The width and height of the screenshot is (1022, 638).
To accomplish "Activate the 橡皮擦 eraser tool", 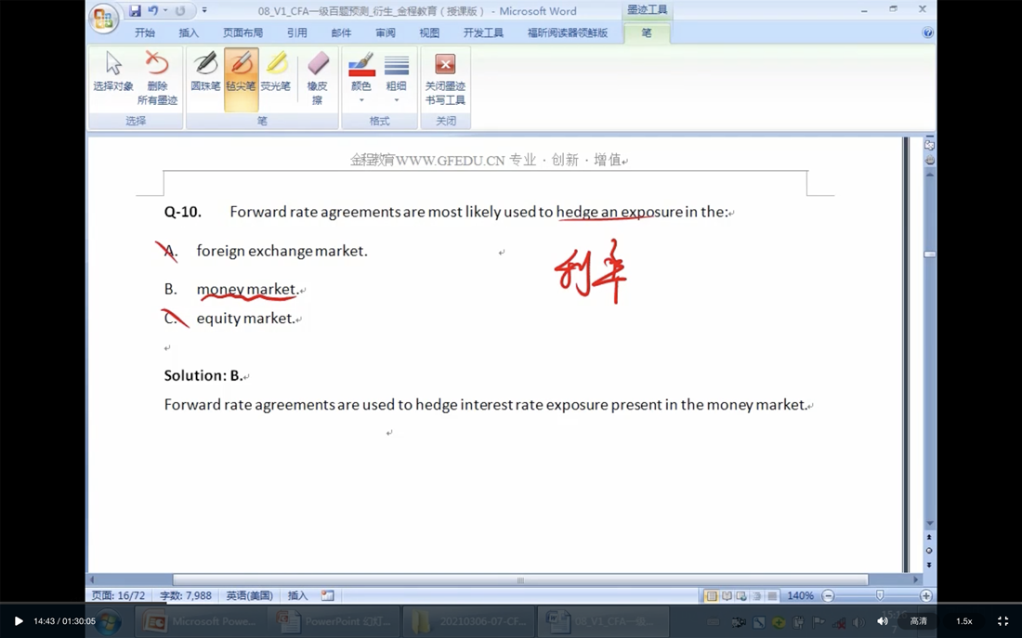I will coord(318,78).
